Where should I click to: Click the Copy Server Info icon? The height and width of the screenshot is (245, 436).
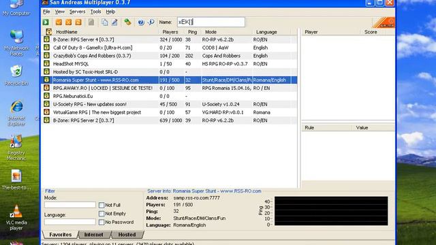[104, 22]
